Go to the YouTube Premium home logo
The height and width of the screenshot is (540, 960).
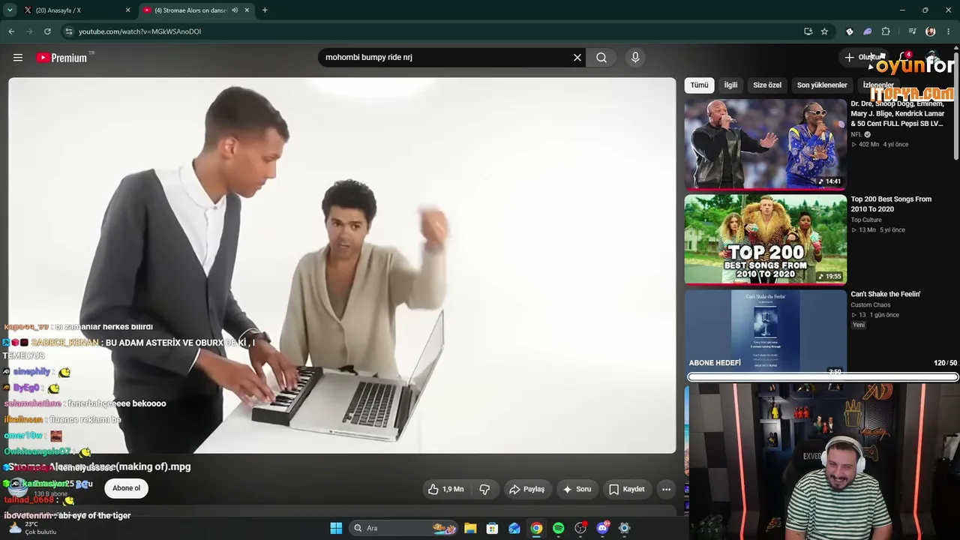[x=61, y=58]
